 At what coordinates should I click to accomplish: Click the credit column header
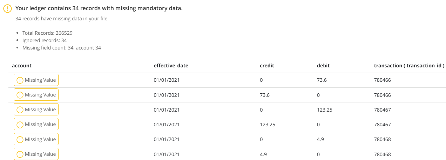coord(267,66)
